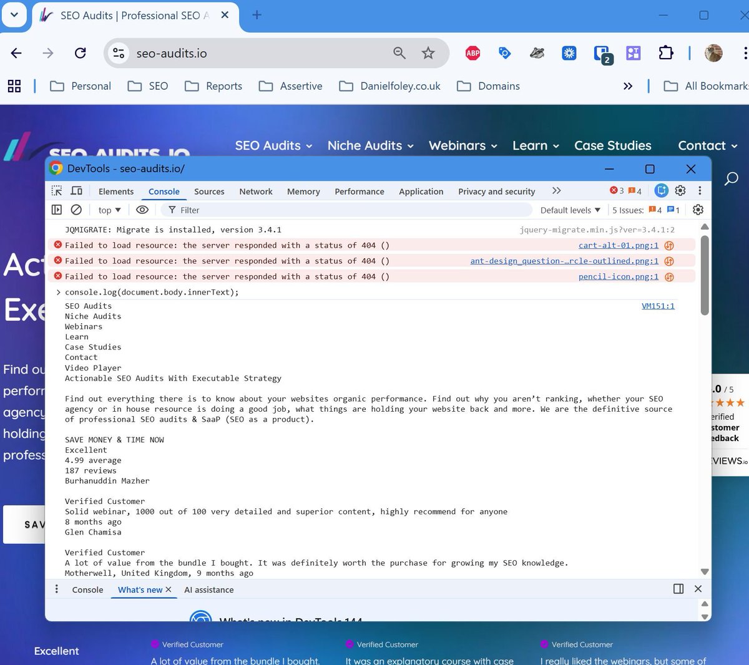Toggle the device toolbar icon
The height and width of the screenshot is (665, 749).
click(x=76, y=191)
